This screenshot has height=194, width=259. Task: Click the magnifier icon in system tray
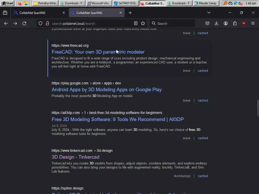coord(225,3)
